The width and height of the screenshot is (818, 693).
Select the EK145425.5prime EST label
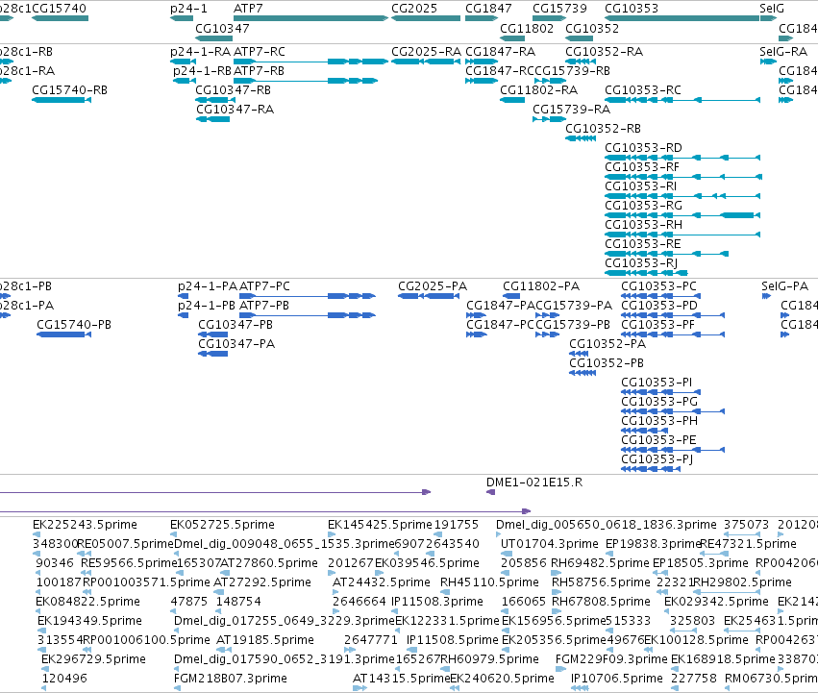coord(380,525)
